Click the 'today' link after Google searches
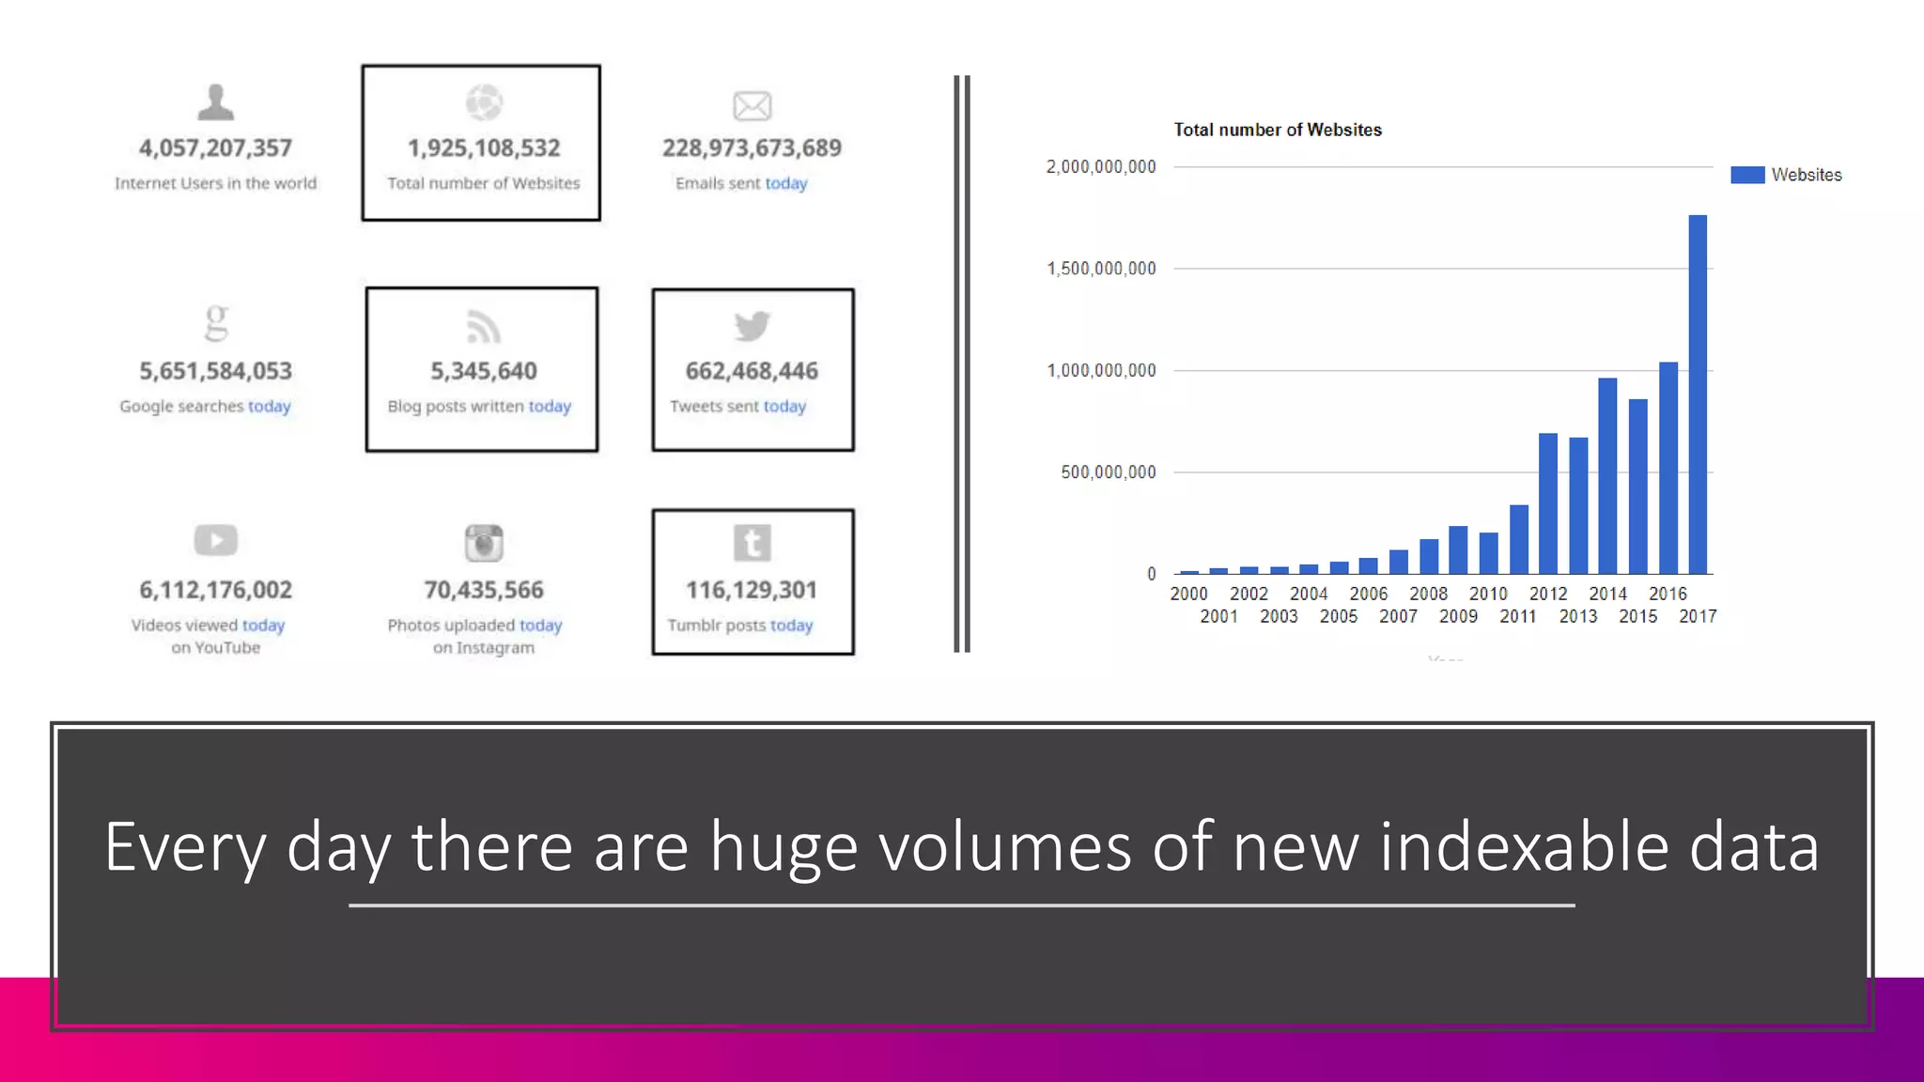 (269, 406)
